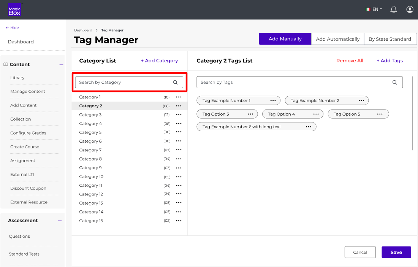Open Collection in the sidebar
Screen dimensions: 418x267
pyautogui.click(x=21, y=119)
